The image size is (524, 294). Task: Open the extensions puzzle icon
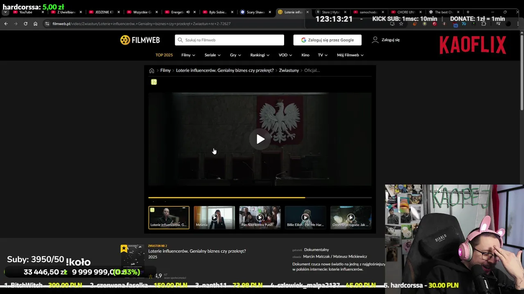(483, 24)
